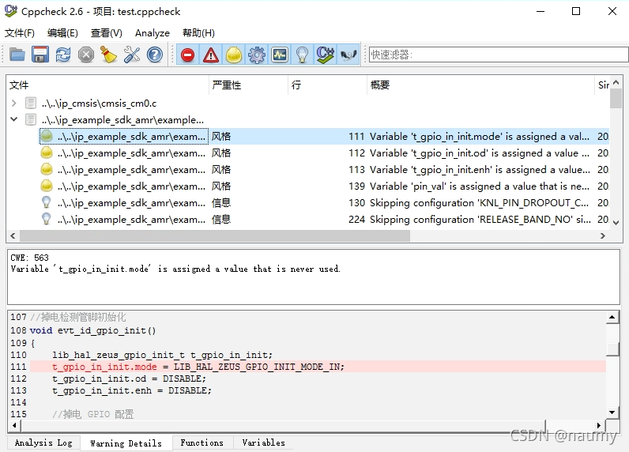The image size is (629, 452).
Task: Click the save results floppy icon
Action: click(x=40, y=55)
